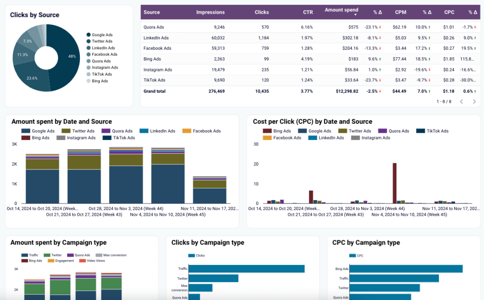Viewport: 484px width, 300px height.
Task: Click Grand total label
Action: (155, 91)
